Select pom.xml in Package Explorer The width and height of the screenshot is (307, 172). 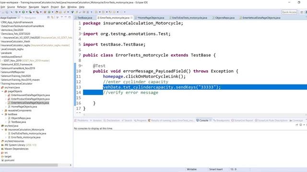tap(10, 161)
